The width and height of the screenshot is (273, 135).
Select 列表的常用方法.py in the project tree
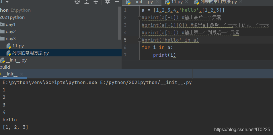coord(30,53)
